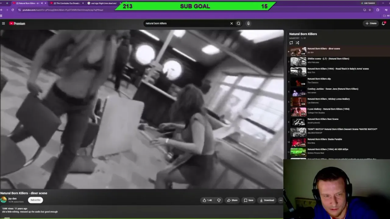Select 'Natural Born Killers: Snake Parable' title
Image resolution: width=390 pixels, height=219 pixels.
click(x=325, y=139)
